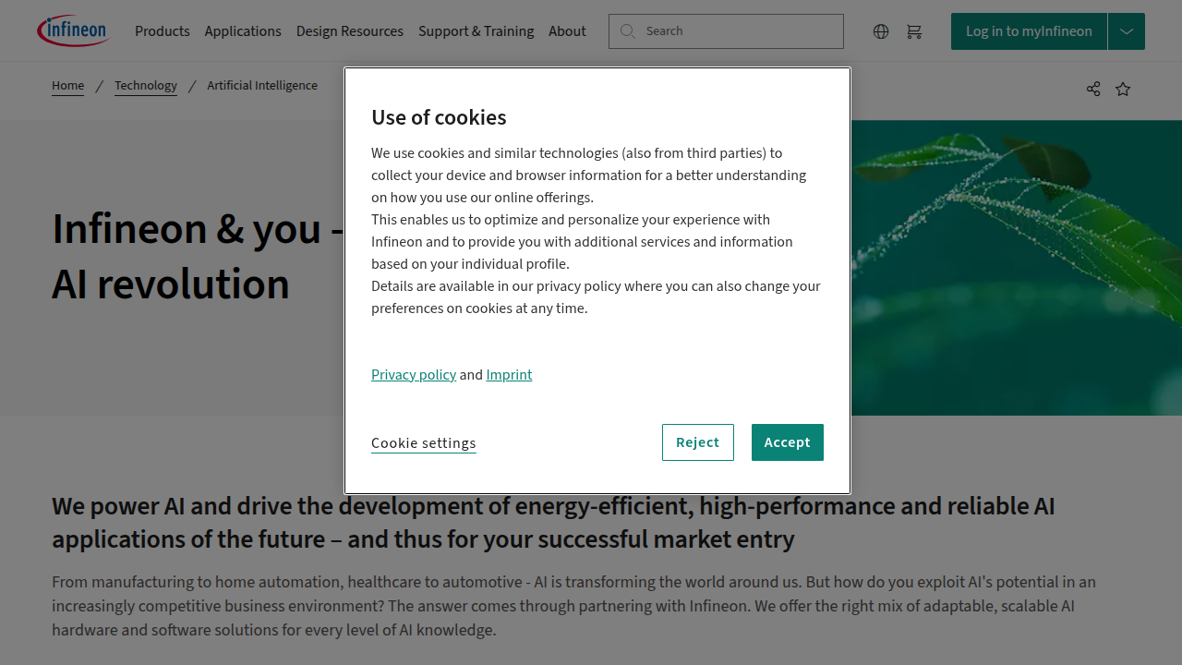Expand the login dropdown chevron
Image resolution: width=1182 pixels, height=665 pixels.
(x=1127, y=31)
